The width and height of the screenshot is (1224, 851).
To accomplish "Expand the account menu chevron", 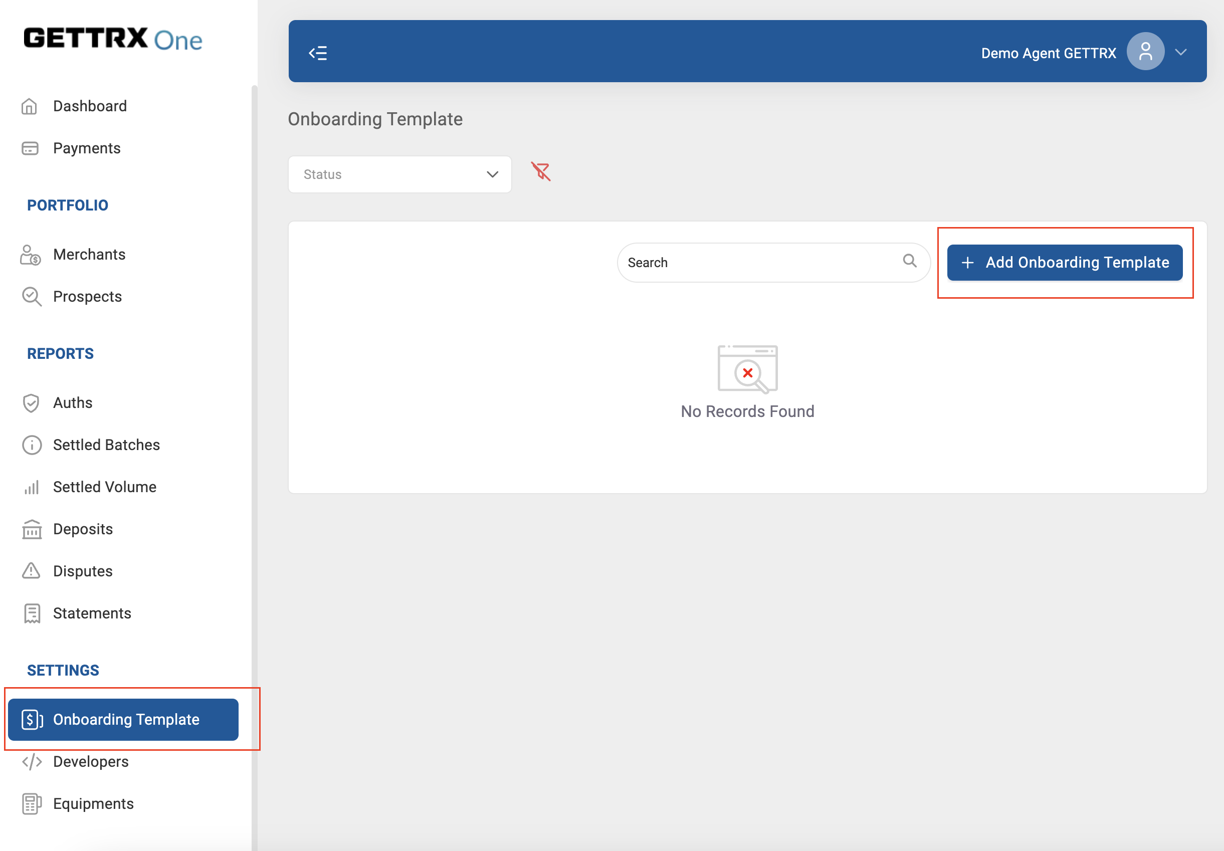I will 1180,52.
